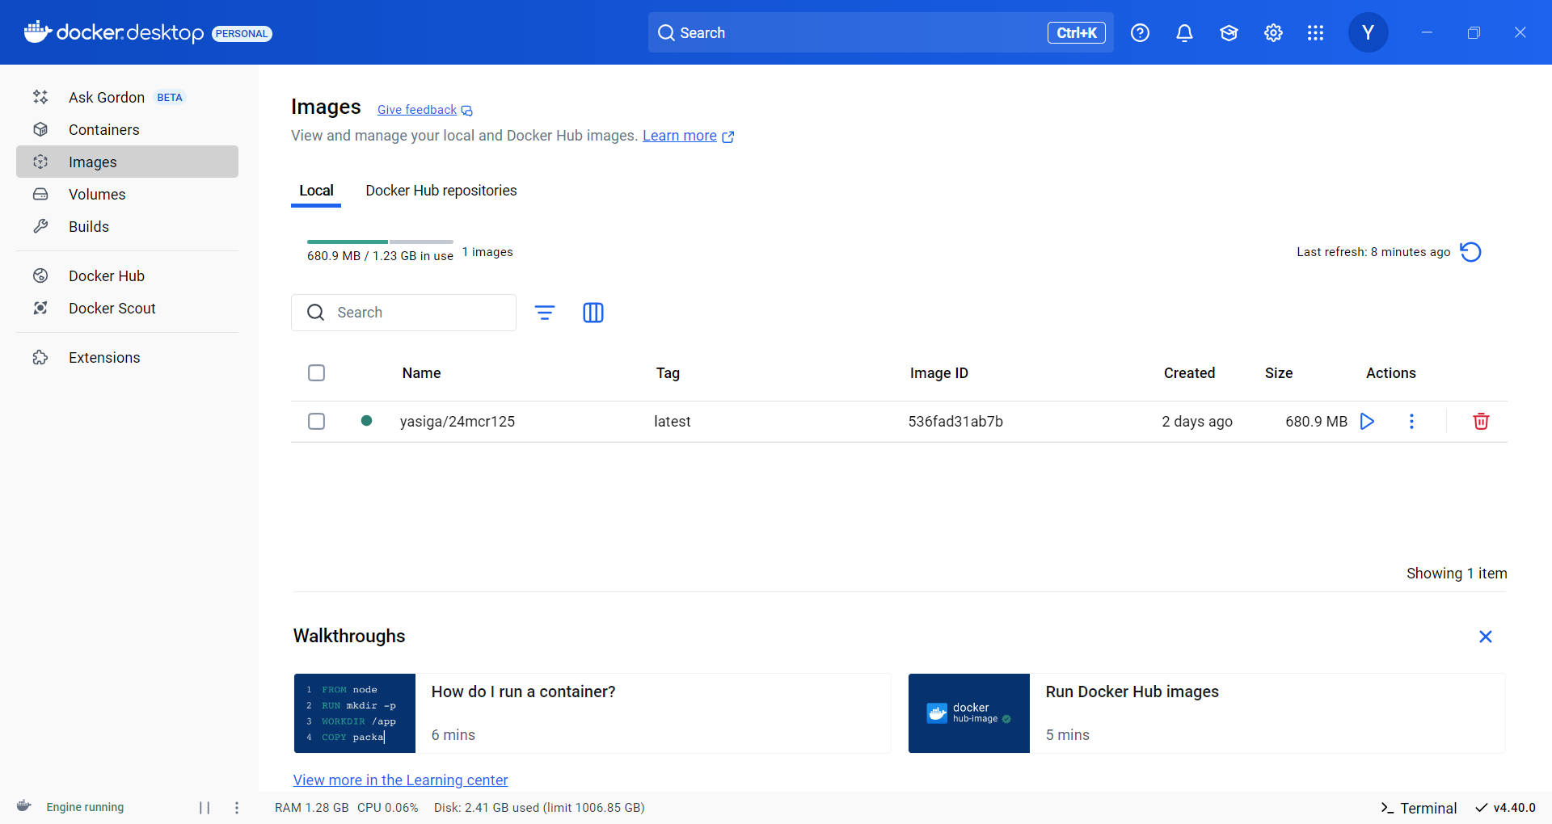Open Containers in the sidebar

[x=127, y=129]
